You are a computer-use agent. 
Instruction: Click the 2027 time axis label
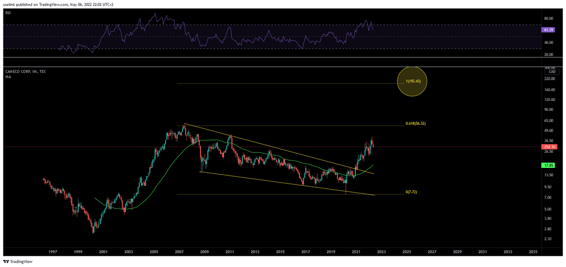(432, 252)
